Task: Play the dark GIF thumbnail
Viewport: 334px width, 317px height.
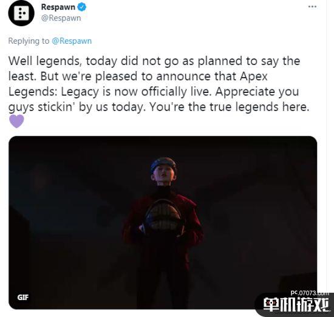Action: pos(163,222)
